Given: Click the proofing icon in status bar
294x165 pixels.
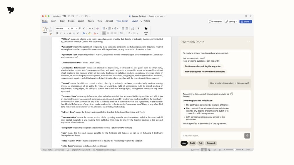Looking at the screenshot, I should (x=68, y=150).
